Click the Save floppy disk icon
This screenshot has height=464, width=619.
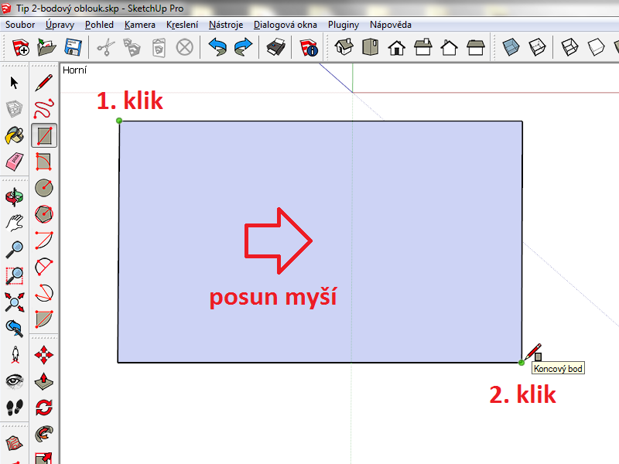[74, 48]
